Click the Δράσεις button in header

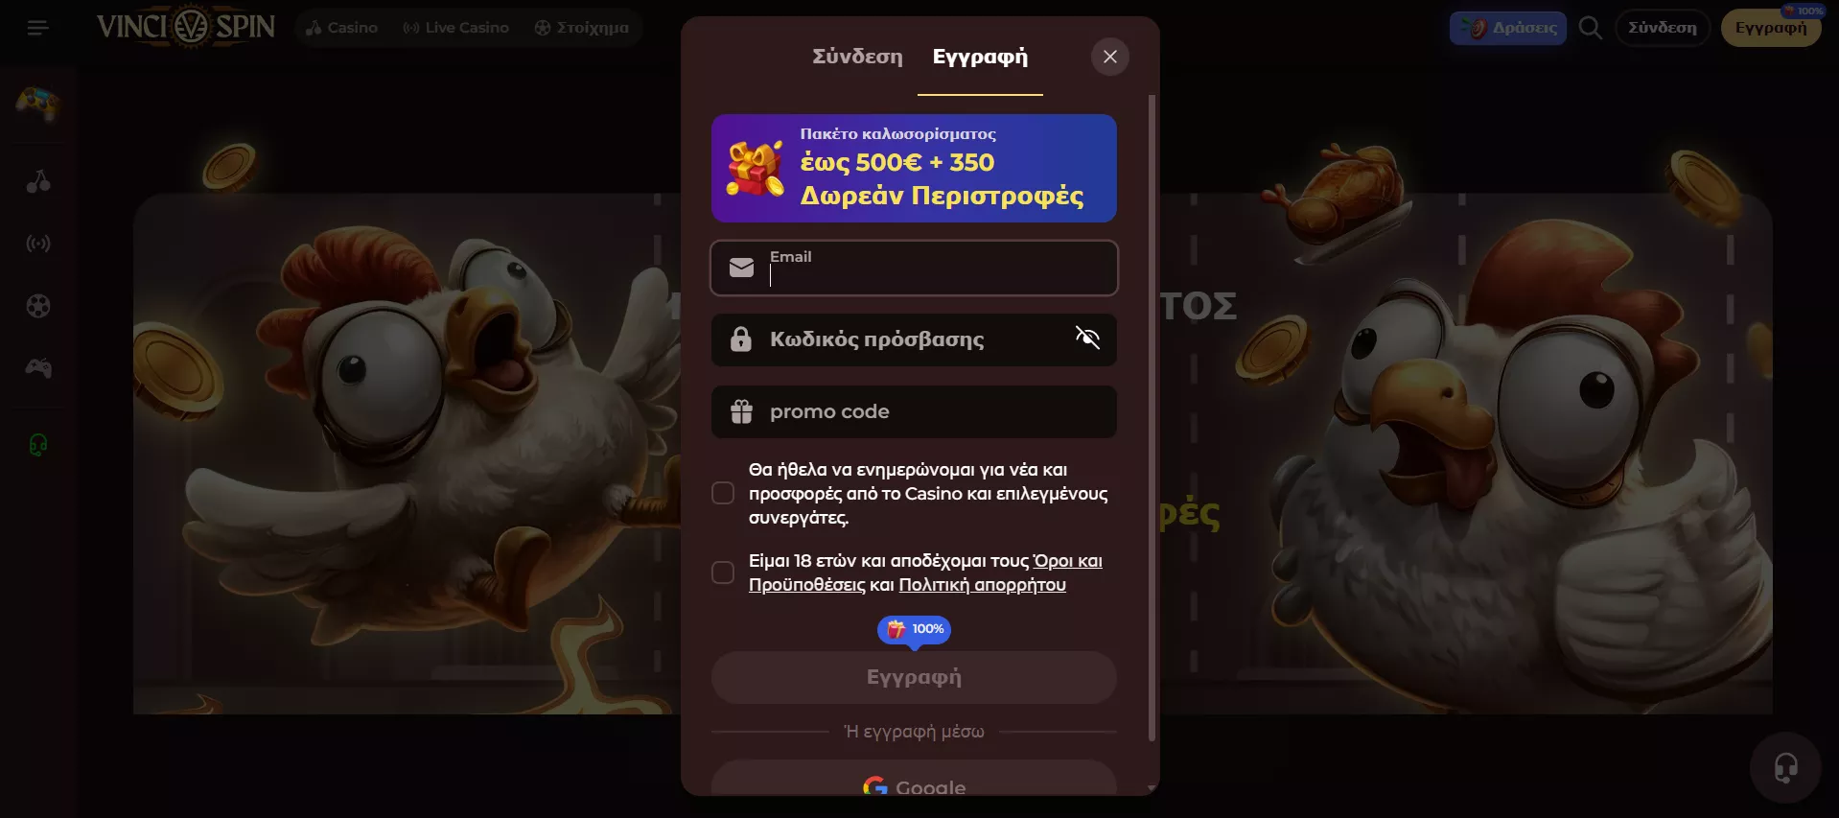pos(1508,28)
